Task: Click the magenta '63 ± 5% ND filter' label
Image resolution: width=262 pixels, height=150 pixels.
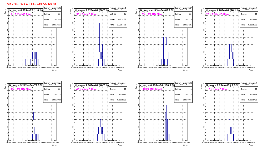Action: point(152,14)
